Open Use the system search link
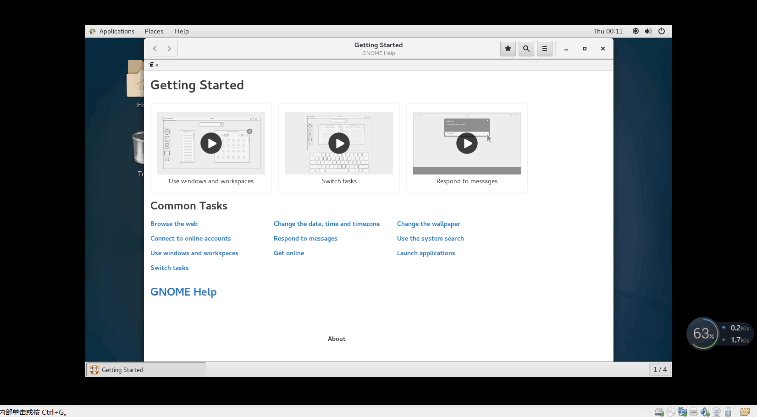This screenshot has width=757, height=417. pos(430,238)
